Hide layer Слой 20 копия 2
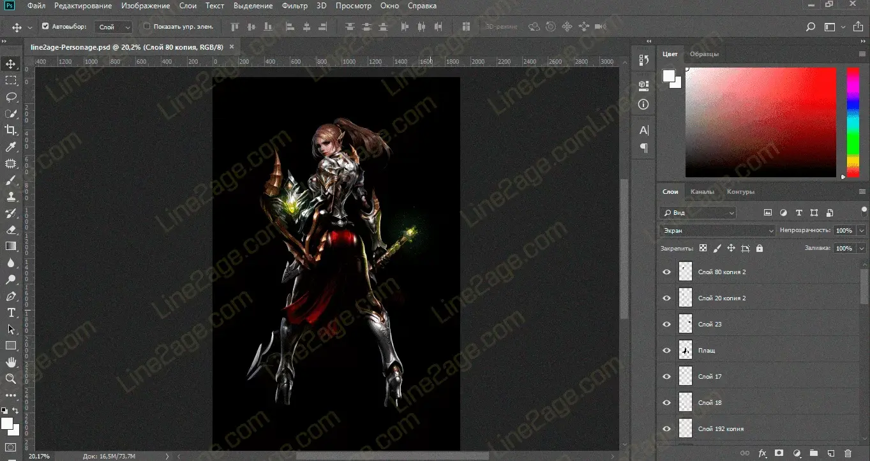 (667, 298)
